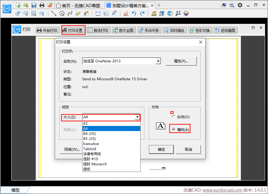Select the 横向(A) landscape radio button
The height and width of the screenshot is (194, 268).
[x=174, y=130]
